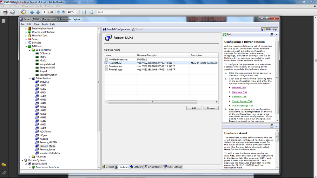Select the Remote_MATRIX driver session

[x=48, y=143]
